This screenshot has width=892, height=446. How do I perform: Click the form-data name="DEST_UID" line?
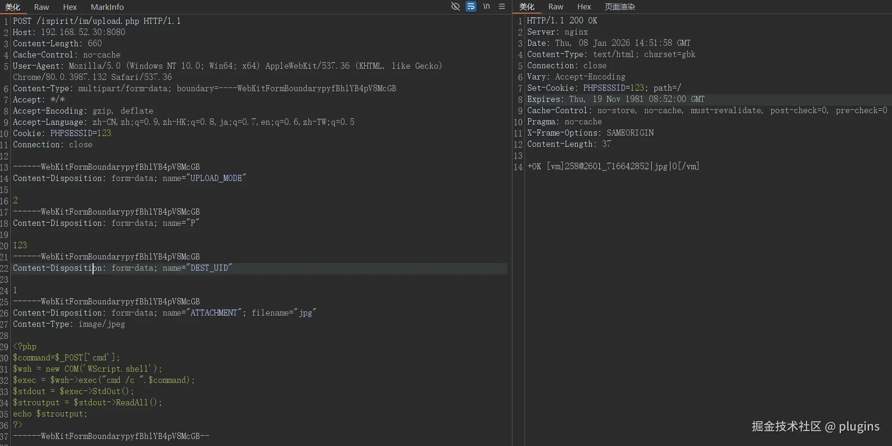tap(122, 268)
